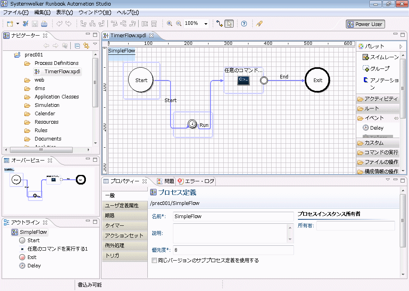Collapse the イベント palette drawer

pyautogui.click(x=378, y=118)
